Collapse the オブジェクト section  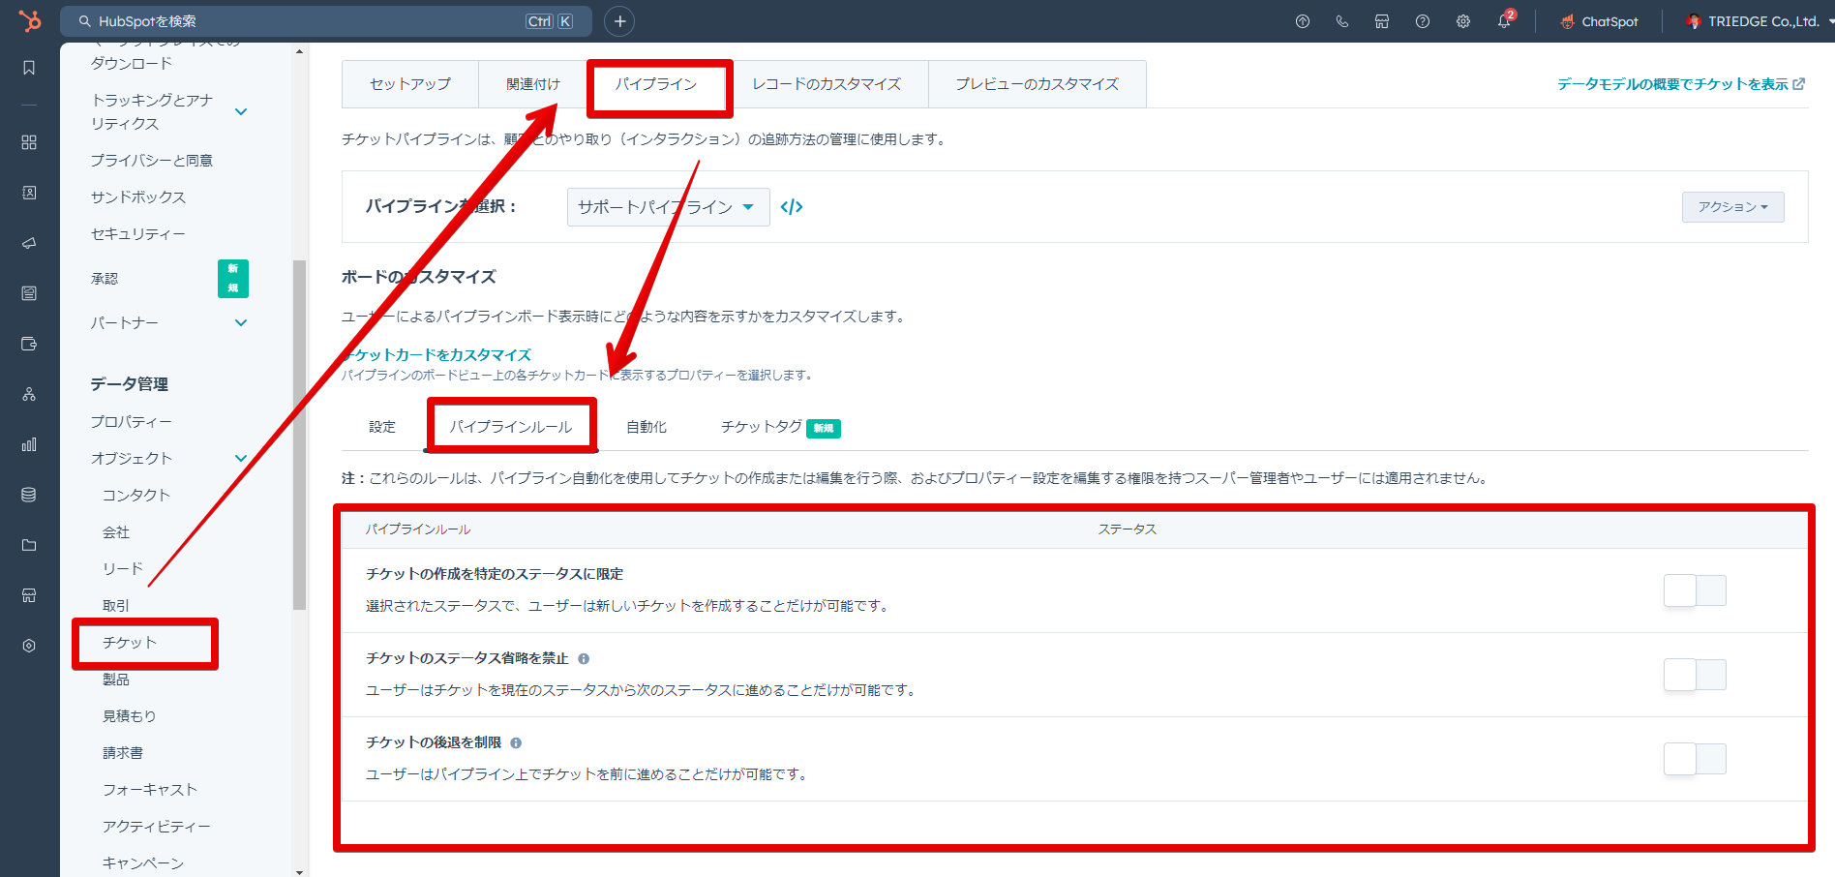point(241,458)
